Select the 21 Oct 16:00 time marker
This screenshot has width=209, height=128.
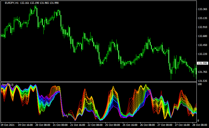point(78,125)
